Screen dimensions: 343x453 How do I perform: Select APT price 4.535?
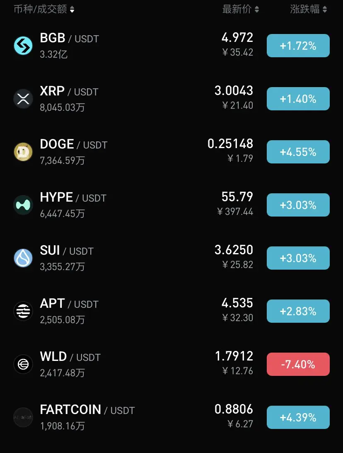237,303
